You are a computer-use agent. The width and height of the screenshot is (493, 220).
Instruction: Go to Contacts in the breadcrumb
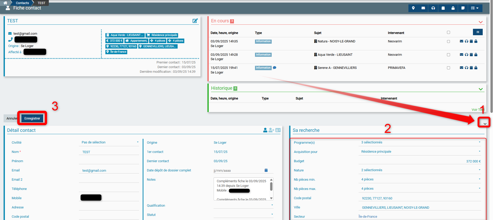[x=22, y=3]
